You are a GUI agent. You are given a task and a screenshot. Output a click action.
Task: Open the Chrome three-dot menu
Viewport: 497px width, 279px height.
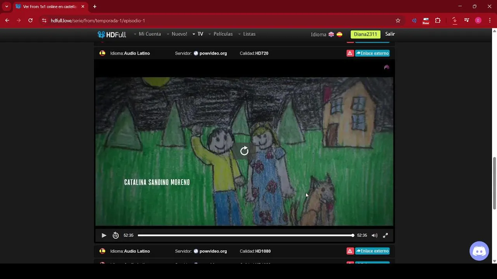pos(490,21)
